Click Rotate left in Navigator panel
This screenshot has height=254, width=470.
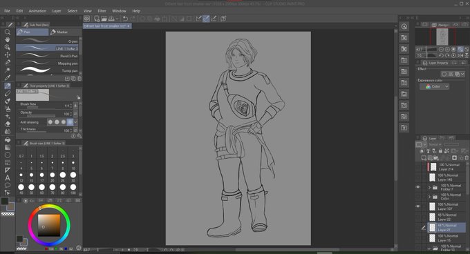(441, 56)
